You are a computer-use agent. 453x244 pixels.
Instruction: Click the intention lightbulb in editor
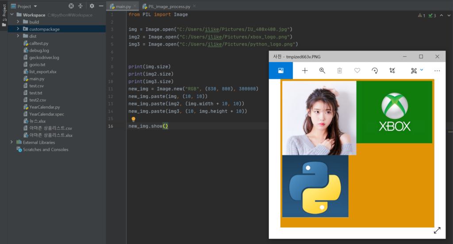[133, 119]
